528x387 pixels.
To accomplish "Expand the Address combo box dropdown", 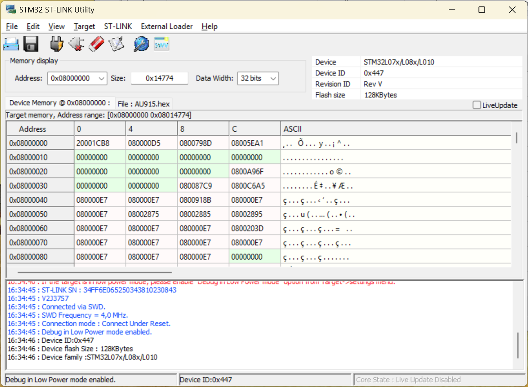I will point(102,78).
